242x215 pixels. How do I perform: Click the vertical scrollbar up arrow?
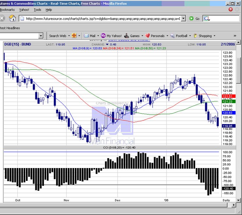tap(238, 42)
